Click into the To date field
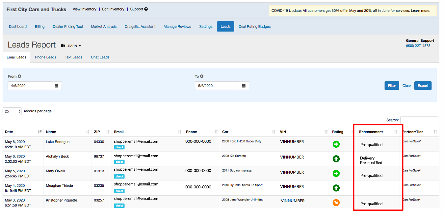 (x=217, y=86)
